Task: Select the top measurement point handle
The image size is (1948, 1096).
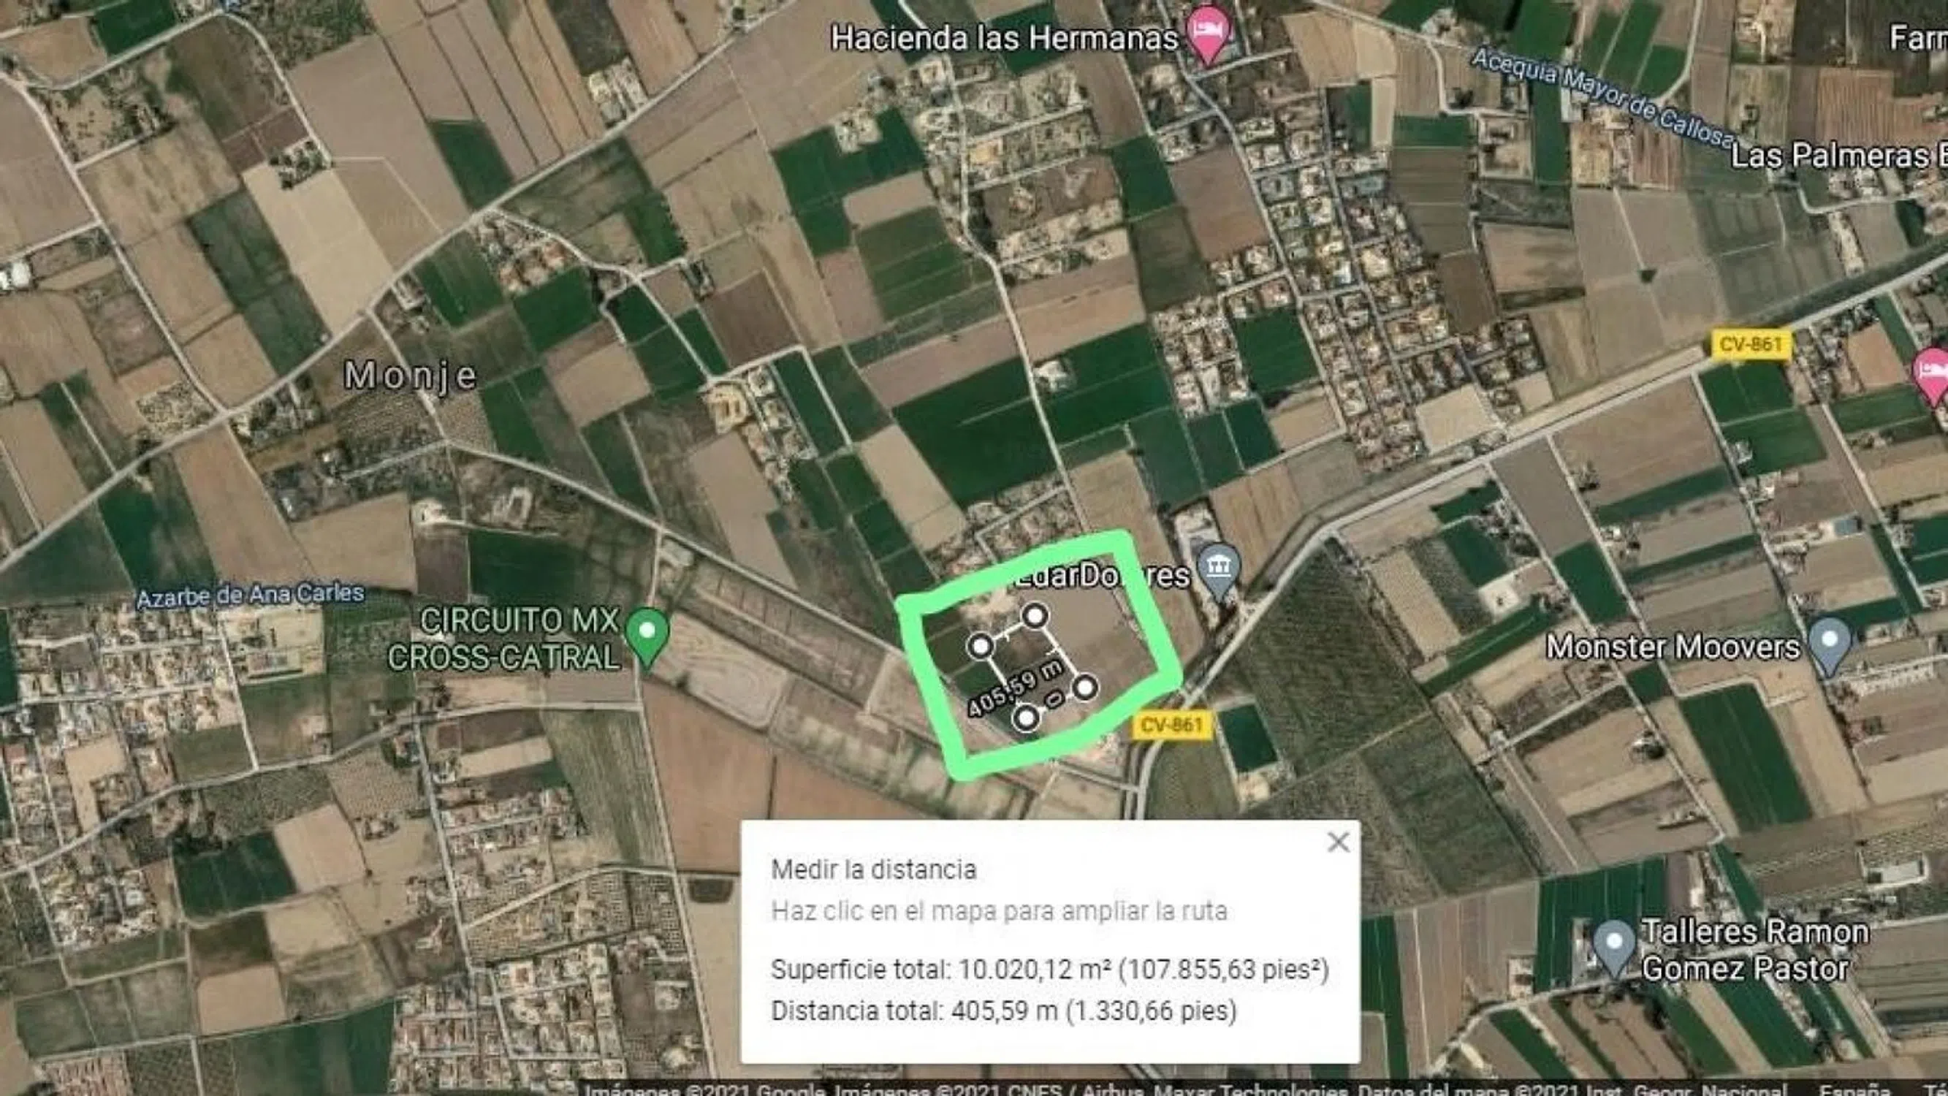Action: click(x=1035, y=616)
